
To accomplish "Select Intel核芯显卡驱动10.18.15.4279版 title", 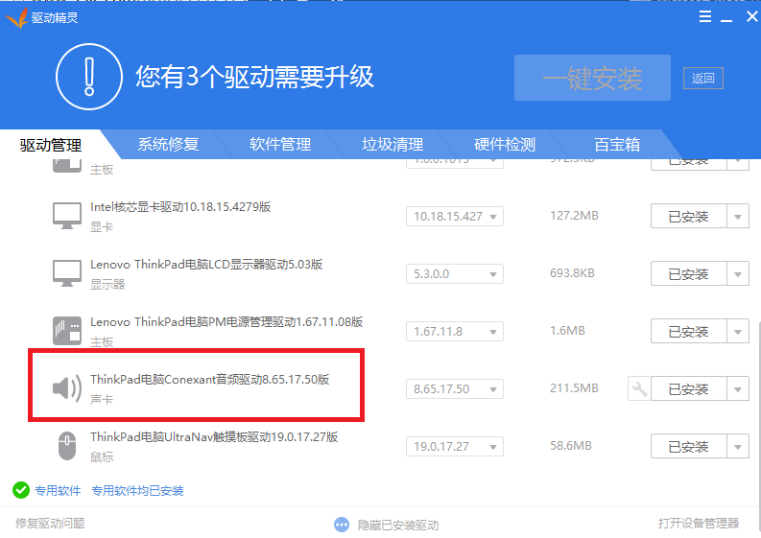I will pos(180,207).
